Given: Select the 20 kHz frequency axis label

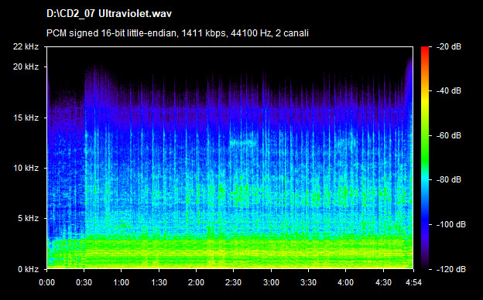Looking at the screenshot, I should [x=26, y=66].
